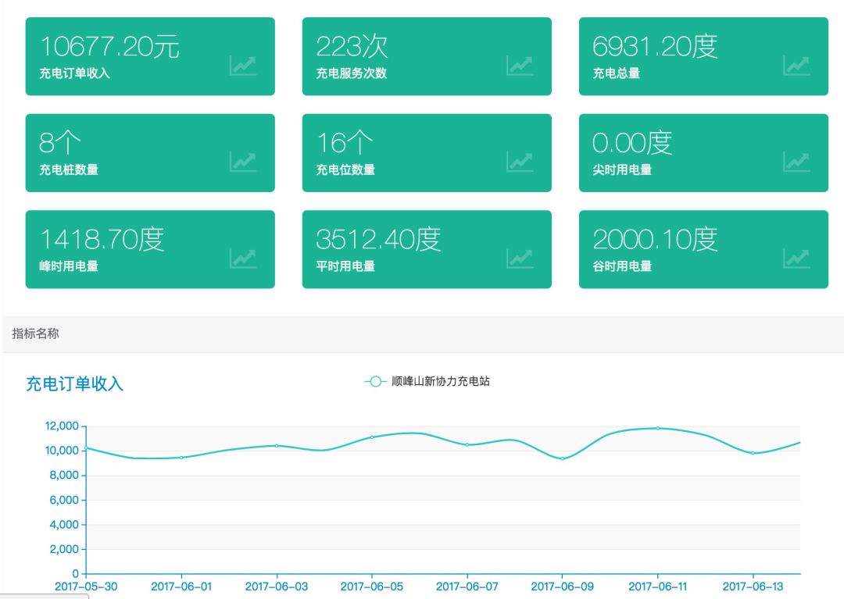844x599 pixels.
Task: Click trend chart icon on 充电位数量 card
Action: click(520, 162)
